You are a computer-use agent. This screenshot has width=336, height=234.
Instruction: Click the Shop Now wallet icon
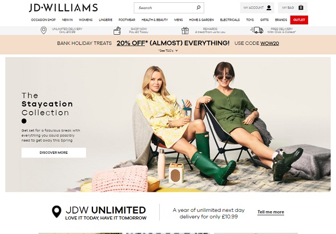click(x=117, y=31)
